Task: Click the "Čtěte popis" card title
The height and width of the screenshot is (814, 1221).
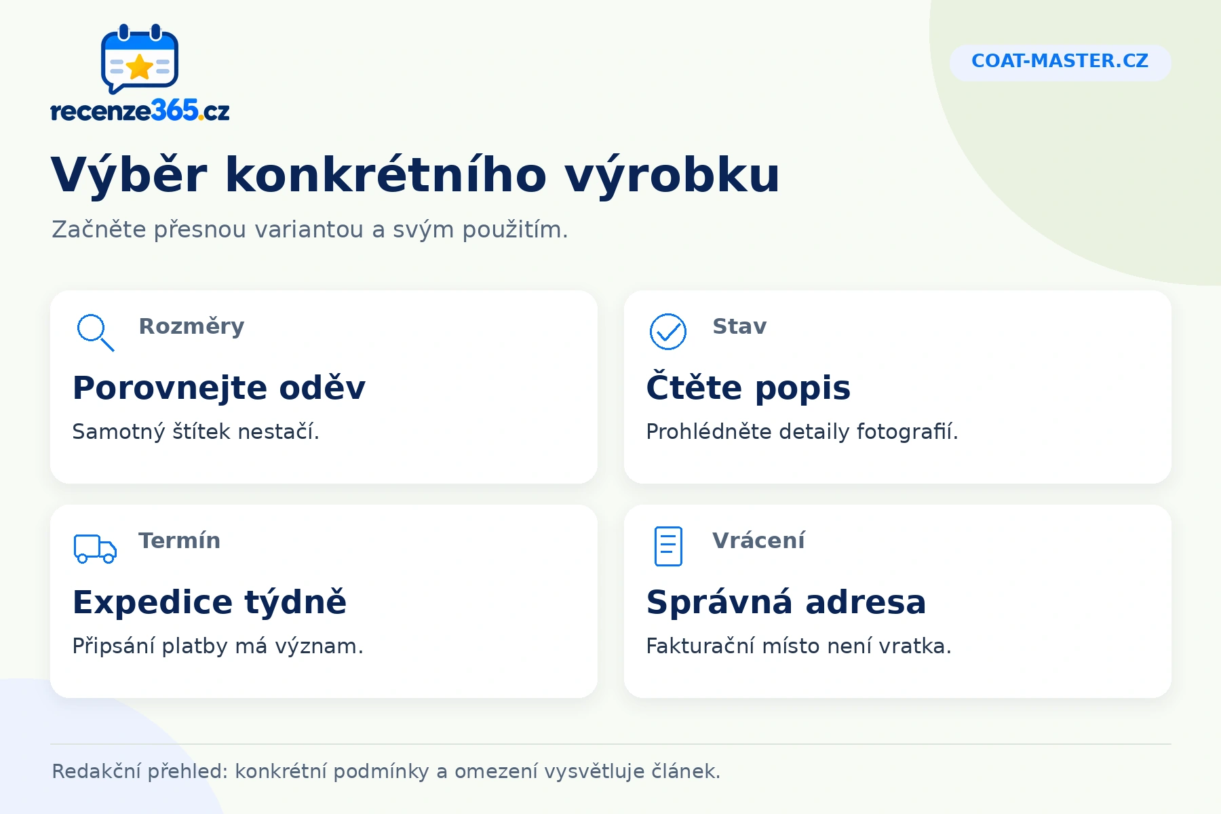Action: (748, 387)
